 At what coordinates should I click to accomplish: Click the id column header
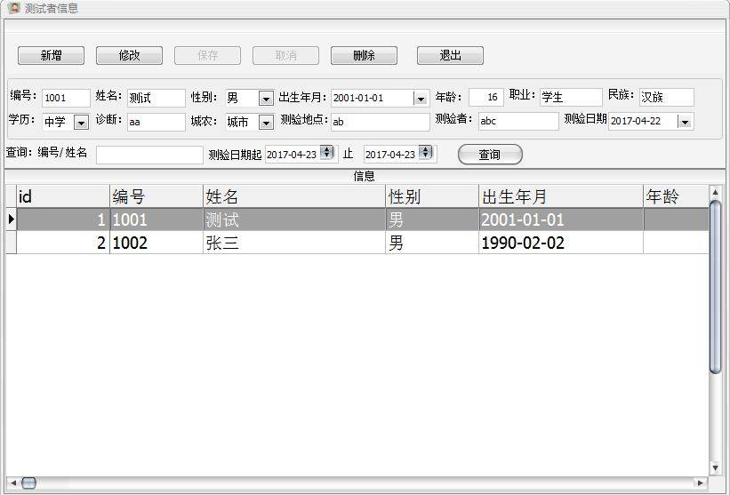coord(63,196)
